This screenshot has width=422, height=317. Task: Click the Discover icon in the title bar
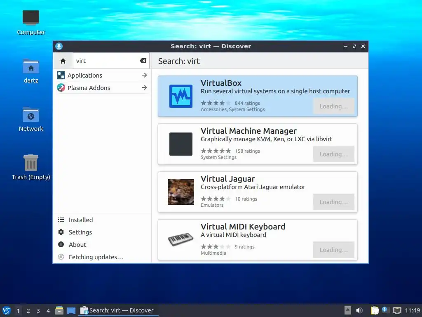pyautogui.click(x=59, y=46)
